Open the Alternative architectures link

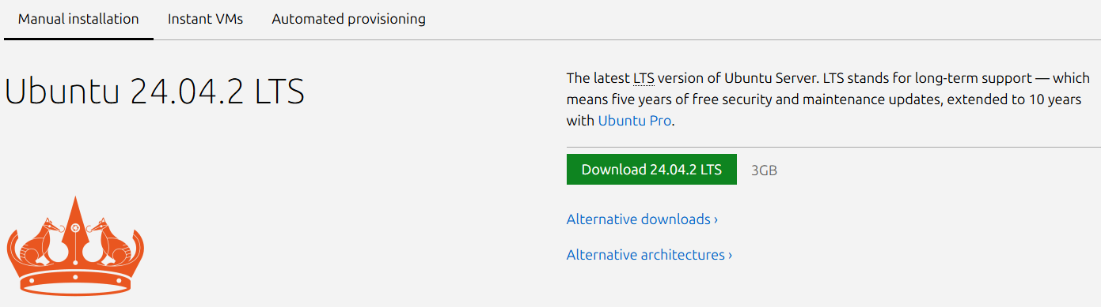pos(649,255)
